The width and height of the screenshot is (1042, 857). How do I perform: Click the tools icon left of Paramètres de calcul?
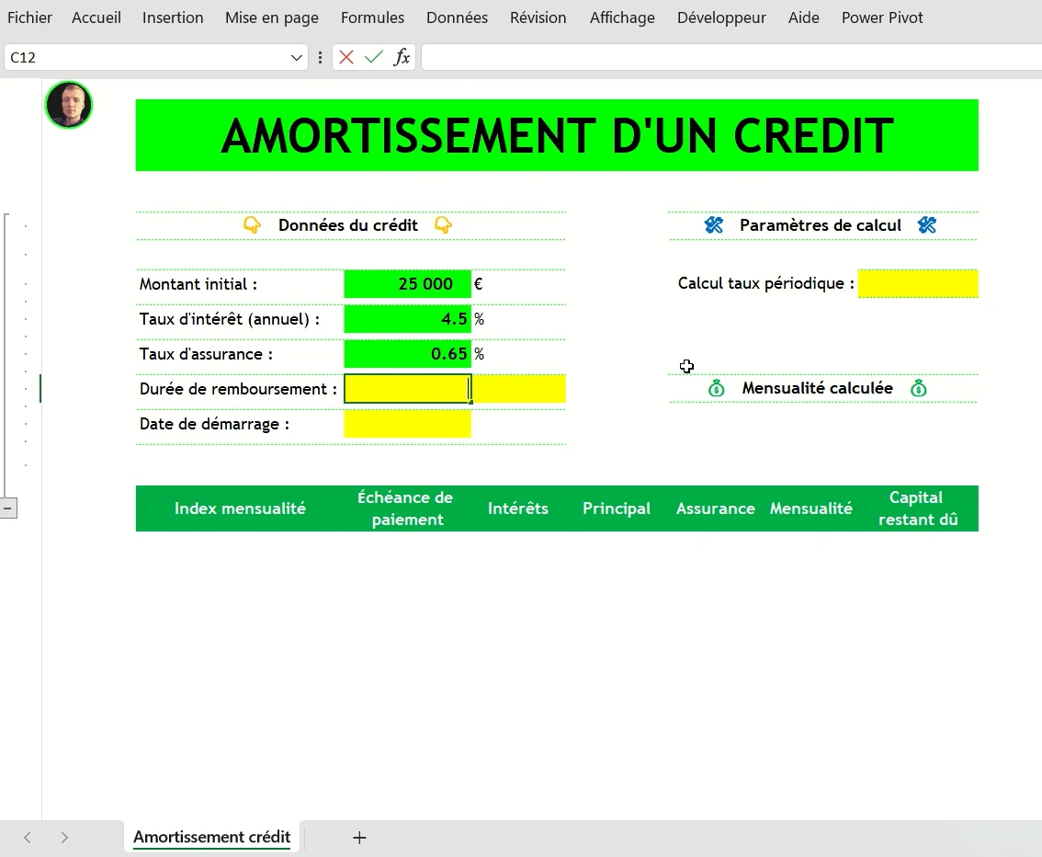tap(714, 224)
